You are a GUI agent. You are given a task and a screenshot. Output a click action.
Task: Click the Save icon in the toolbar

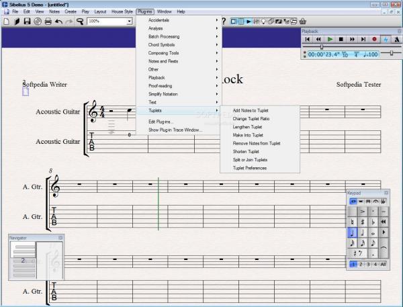click(26, 21)
